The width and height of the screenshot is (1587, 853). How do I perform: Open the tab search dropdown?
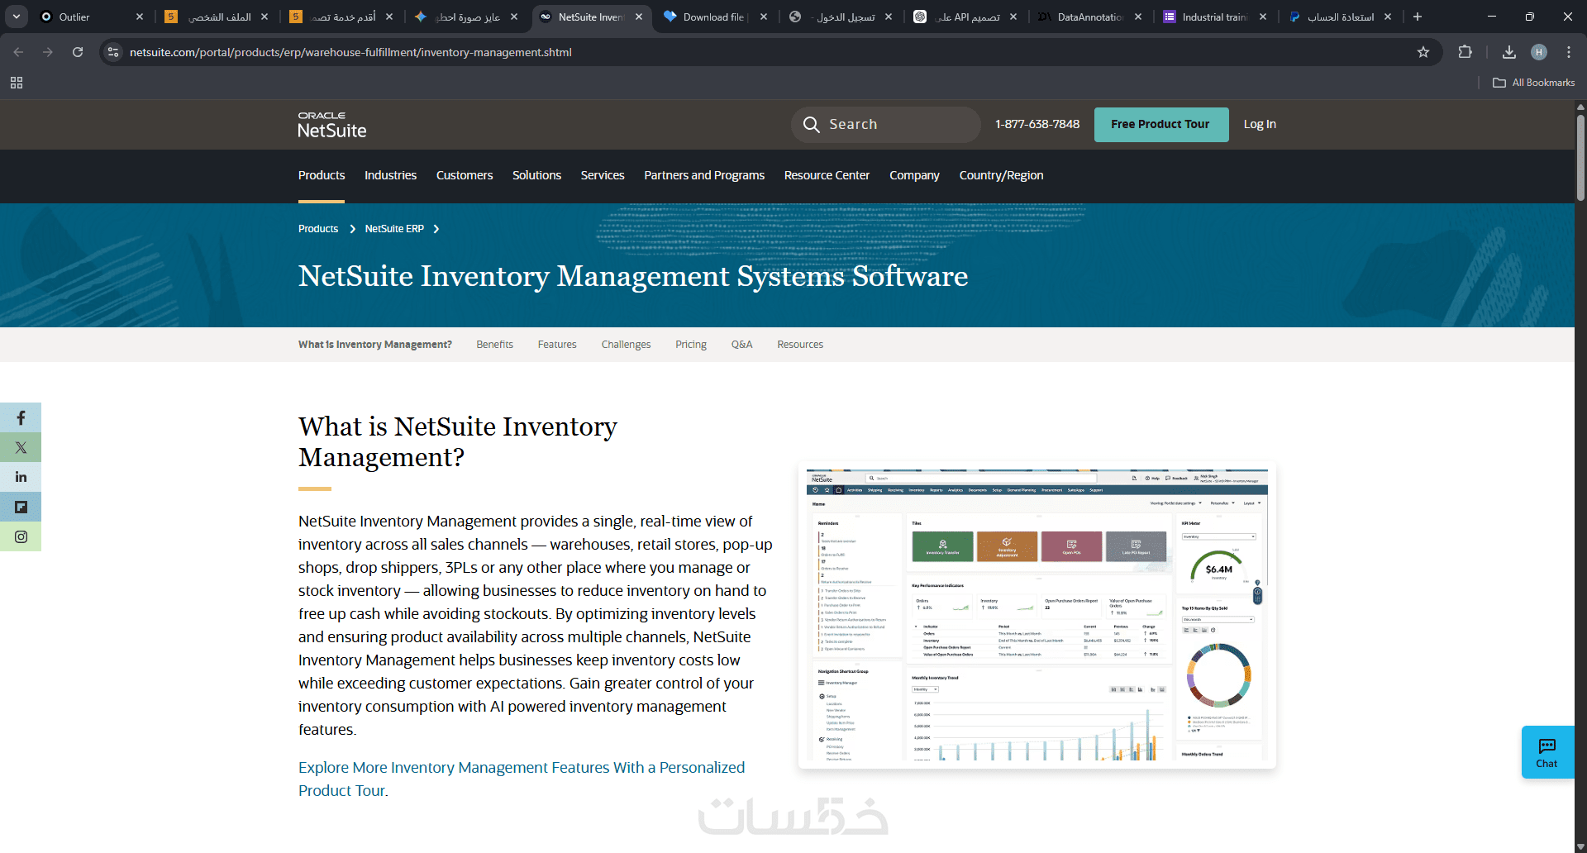pos(17,17)
